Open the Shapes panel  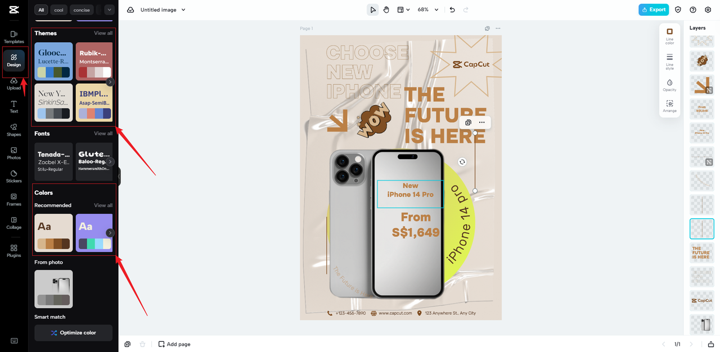pyautogui.click(x=14, y=130)
